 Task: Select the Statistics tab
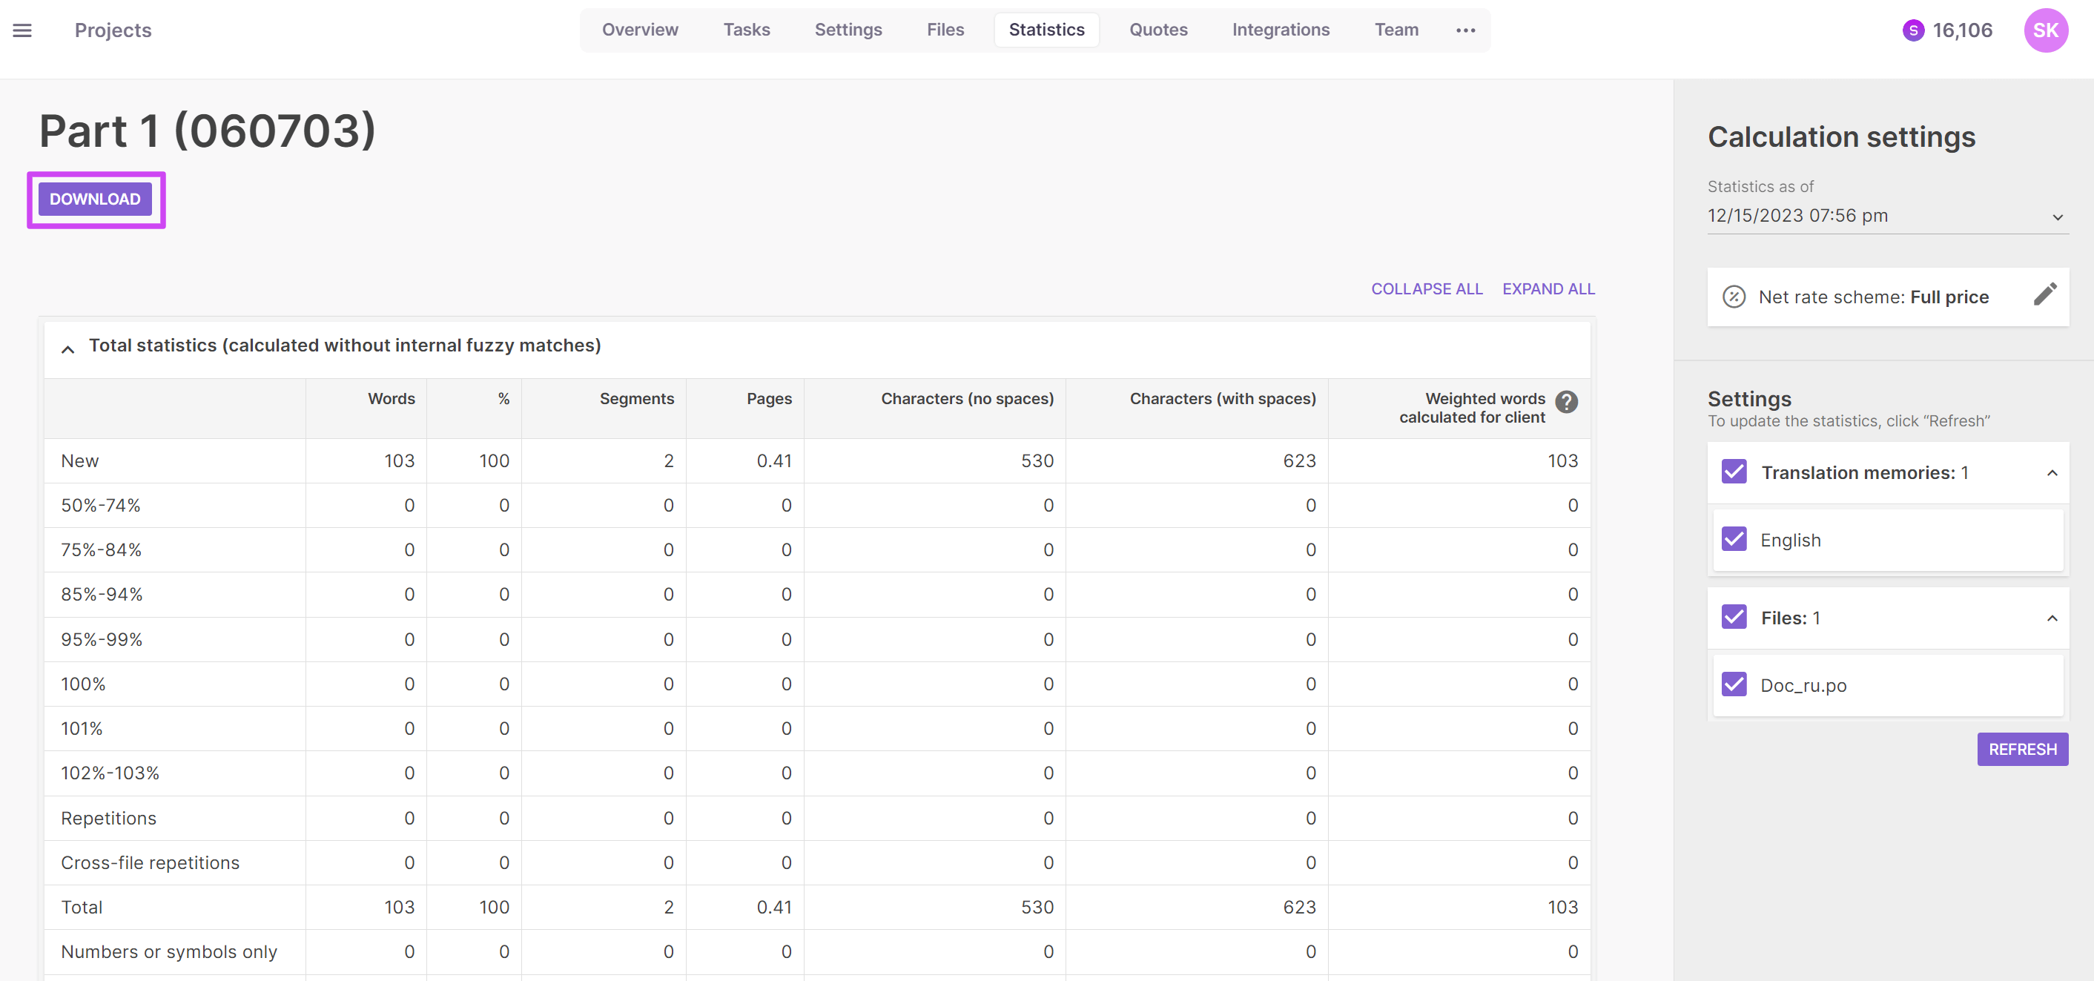point(1046,30)
